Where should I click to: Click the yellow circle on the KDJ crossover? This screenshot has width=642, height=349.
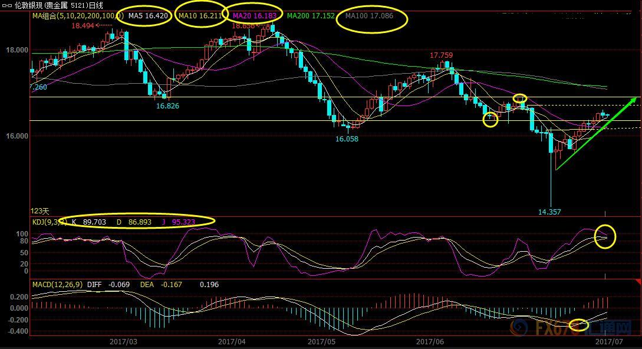tap(605, 236)
